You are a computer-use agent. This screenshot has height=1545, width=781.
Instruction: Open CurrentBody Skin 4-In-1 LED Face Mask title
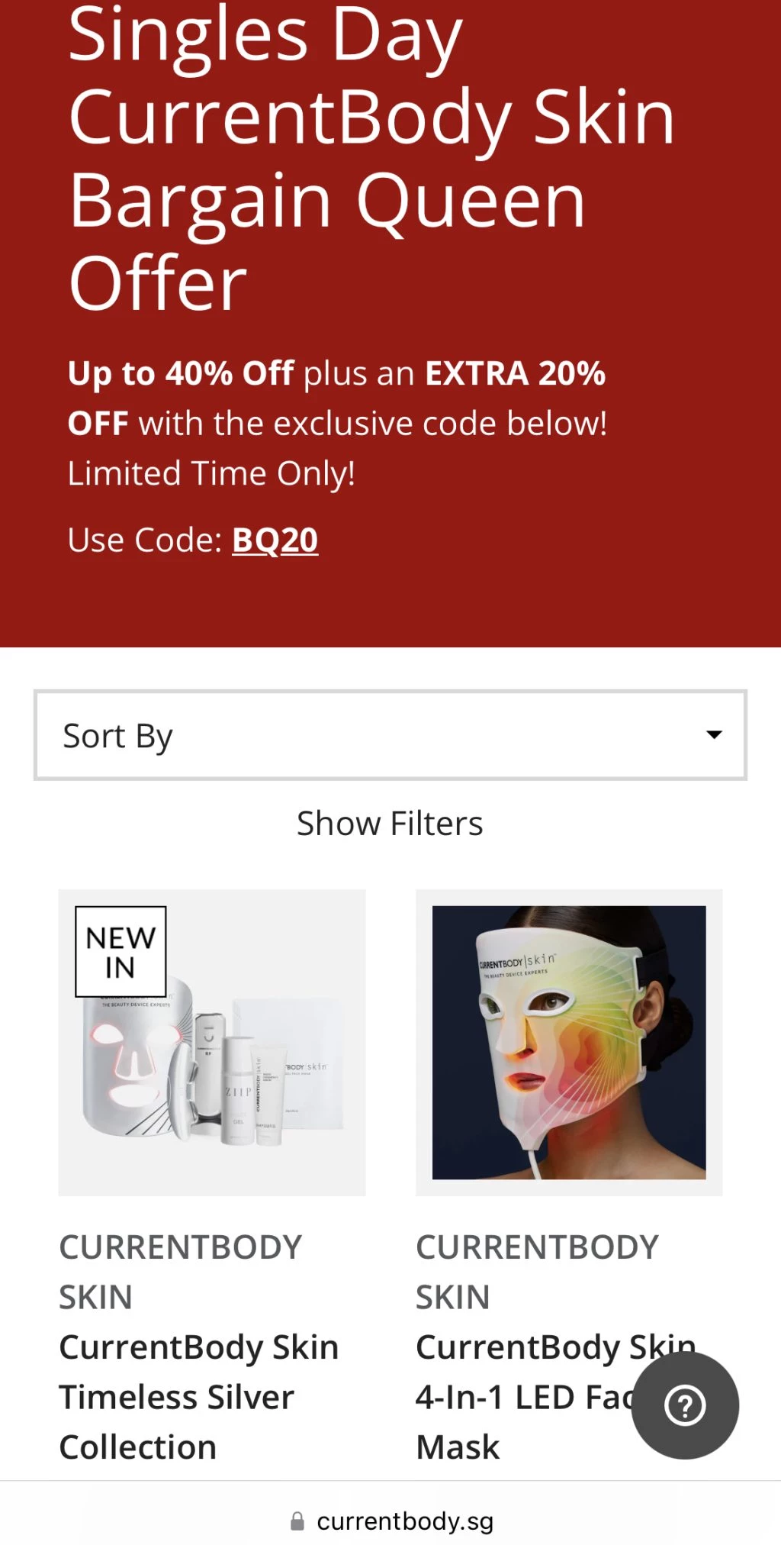(x=555, y=1397)
